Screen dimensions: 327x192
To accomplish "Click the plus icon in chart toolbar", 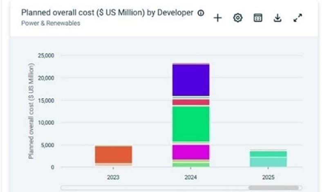I will [217, 18].
